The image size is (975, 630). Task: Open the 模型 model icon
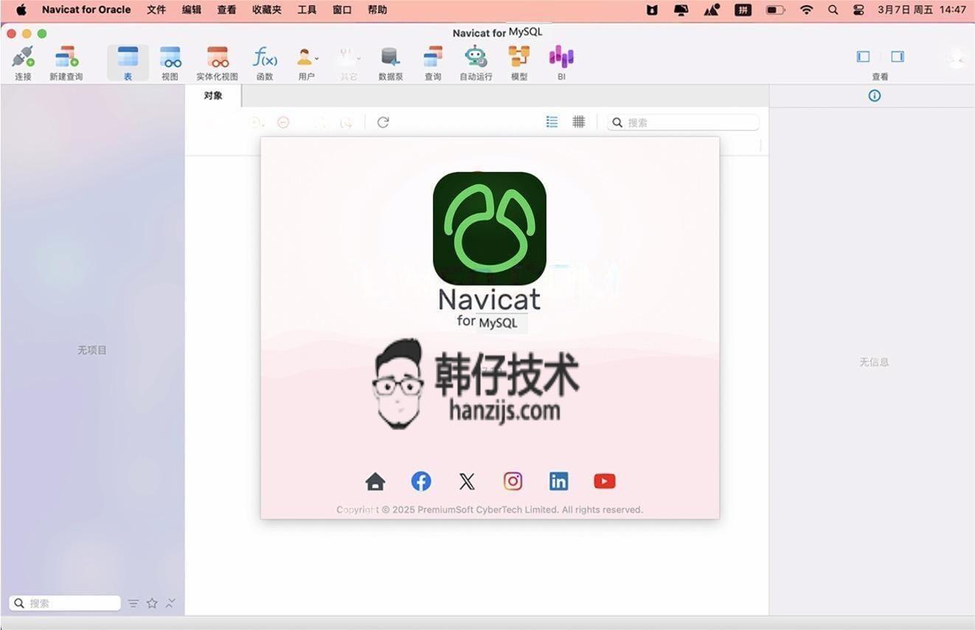coord(519,63)
